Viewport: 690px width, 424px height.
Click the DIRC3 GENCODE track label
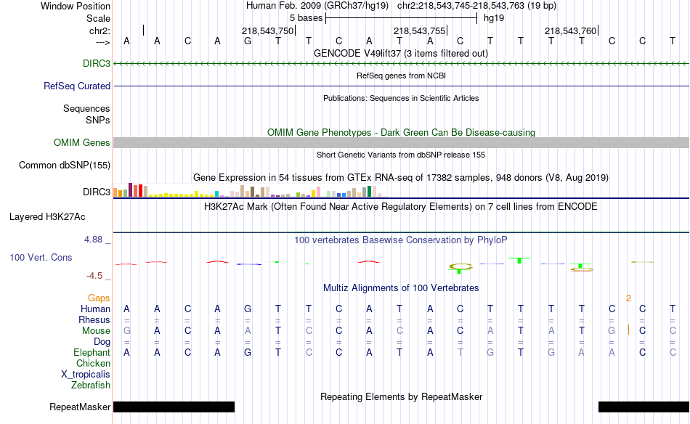(x=97, y=63)
